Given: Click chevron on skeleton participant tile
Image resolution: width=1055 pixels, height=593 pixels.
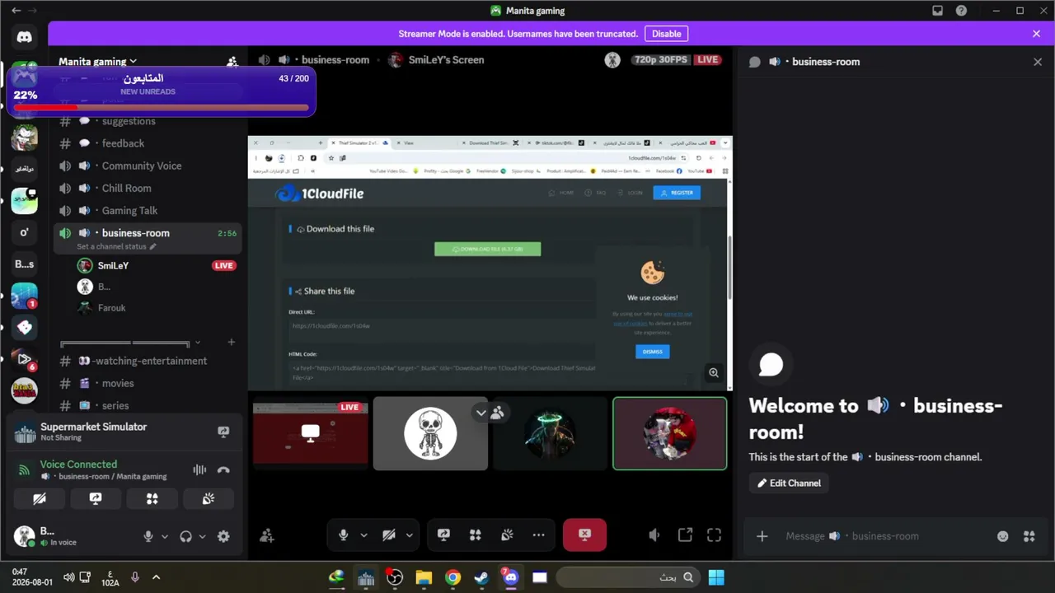Looking at the screenshot, I should pos(481,413).
